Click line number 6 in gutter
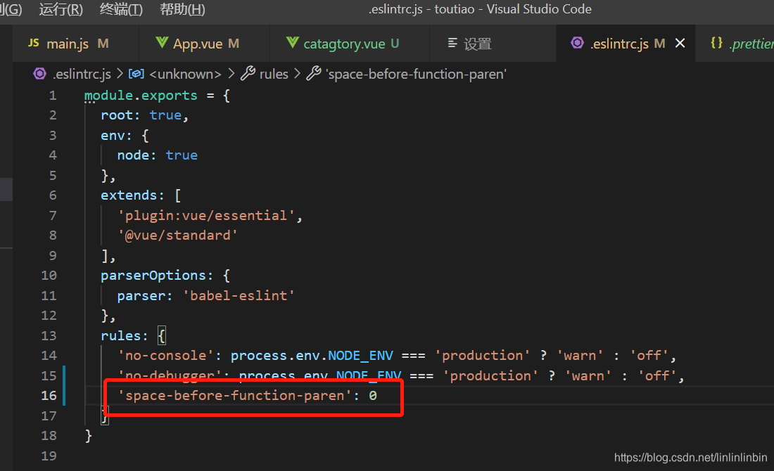Viewport: 774px width, 471px height. click(53, 195)
